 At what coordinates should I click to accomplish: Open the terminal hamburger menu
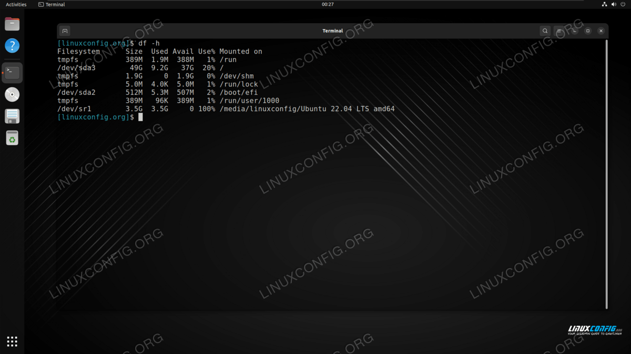point(559,31)
